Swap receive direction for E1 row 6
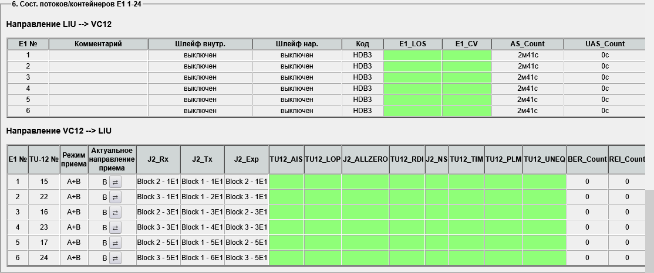Image resolution: width=654 pixels, height=273 pixels. [115, 258]
